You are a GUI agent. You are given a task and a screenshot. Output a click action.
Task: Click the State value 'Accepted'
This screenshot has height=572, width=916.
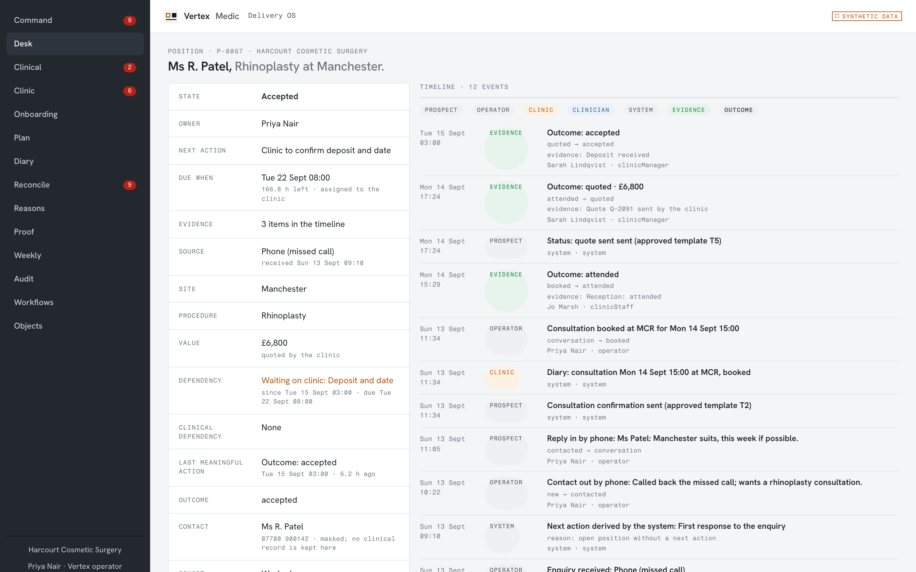click(280, 97)
